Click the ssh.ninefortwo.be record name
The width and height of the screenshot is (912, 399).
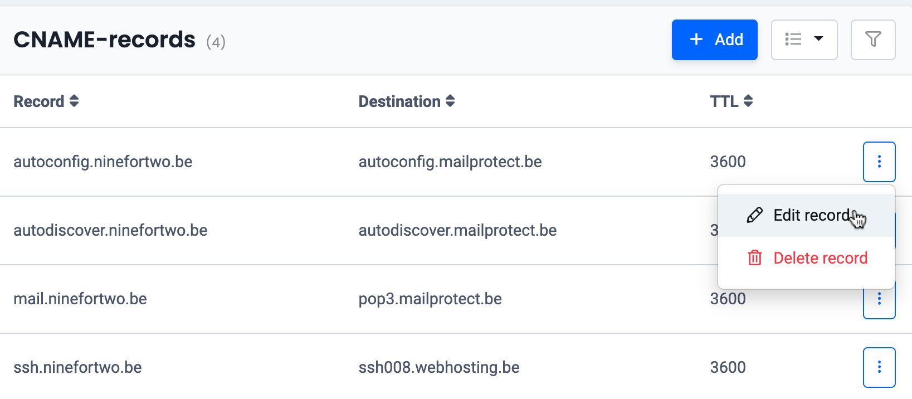click(x=77, y=367)
